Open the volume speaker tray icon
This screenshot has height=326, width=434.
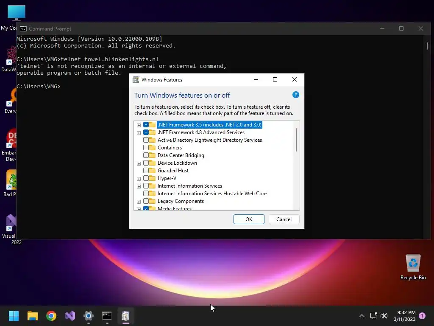(384, 316)
